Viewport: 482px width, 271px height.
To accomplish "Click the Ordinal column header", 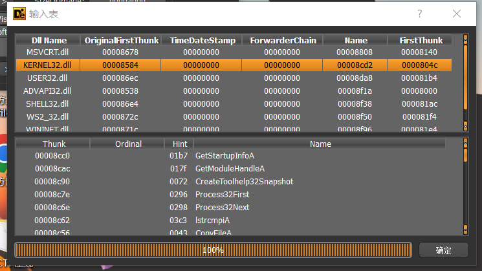I will pyautogui.click(x=127, y=144).
